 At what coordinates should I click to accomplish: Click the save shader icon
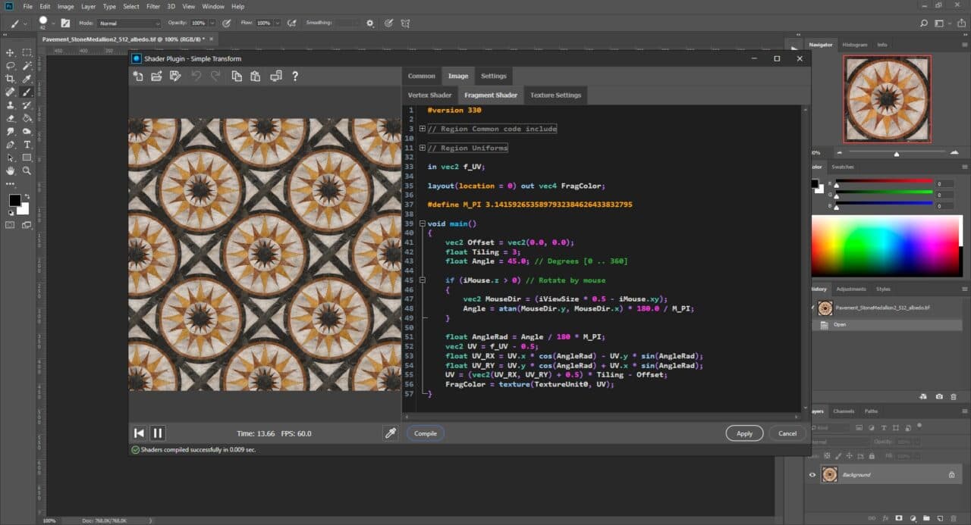176,76
